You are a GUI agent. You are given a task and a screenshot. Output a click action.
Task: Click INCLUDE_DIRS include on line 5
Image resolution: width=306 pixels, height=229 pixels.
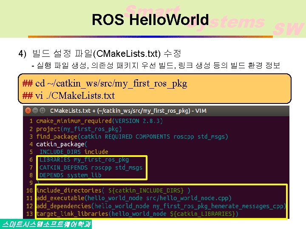(x=74, y=152)
